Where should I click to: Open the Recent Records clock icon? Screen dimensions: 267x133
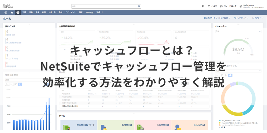coord(5,12)
